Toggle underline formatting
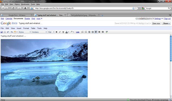 (x=63, y=32)
